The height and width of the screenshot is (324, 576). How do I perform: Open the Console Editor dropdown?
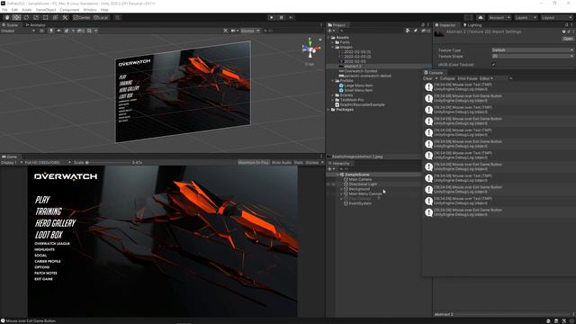[x=486, y=78]
